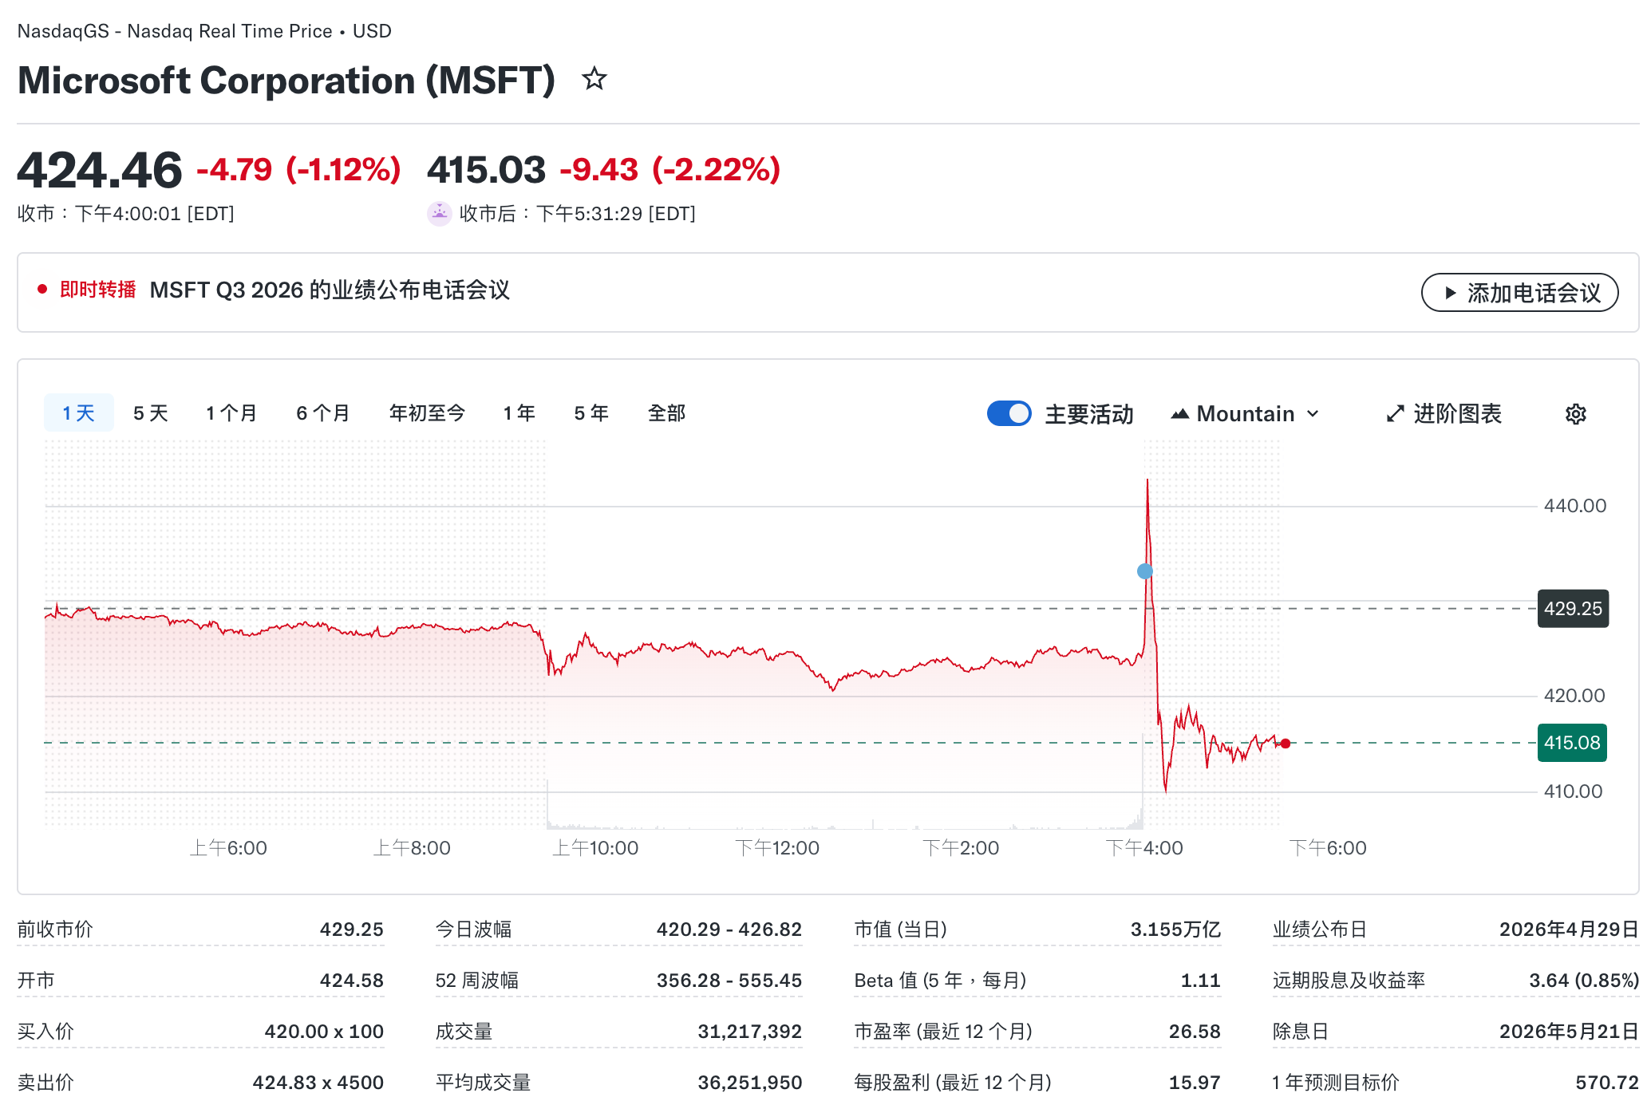This screenshot has height=1109, width=1647.
Task: Click the expand arrows icon for advanced chart
Action: point(1395,414)
